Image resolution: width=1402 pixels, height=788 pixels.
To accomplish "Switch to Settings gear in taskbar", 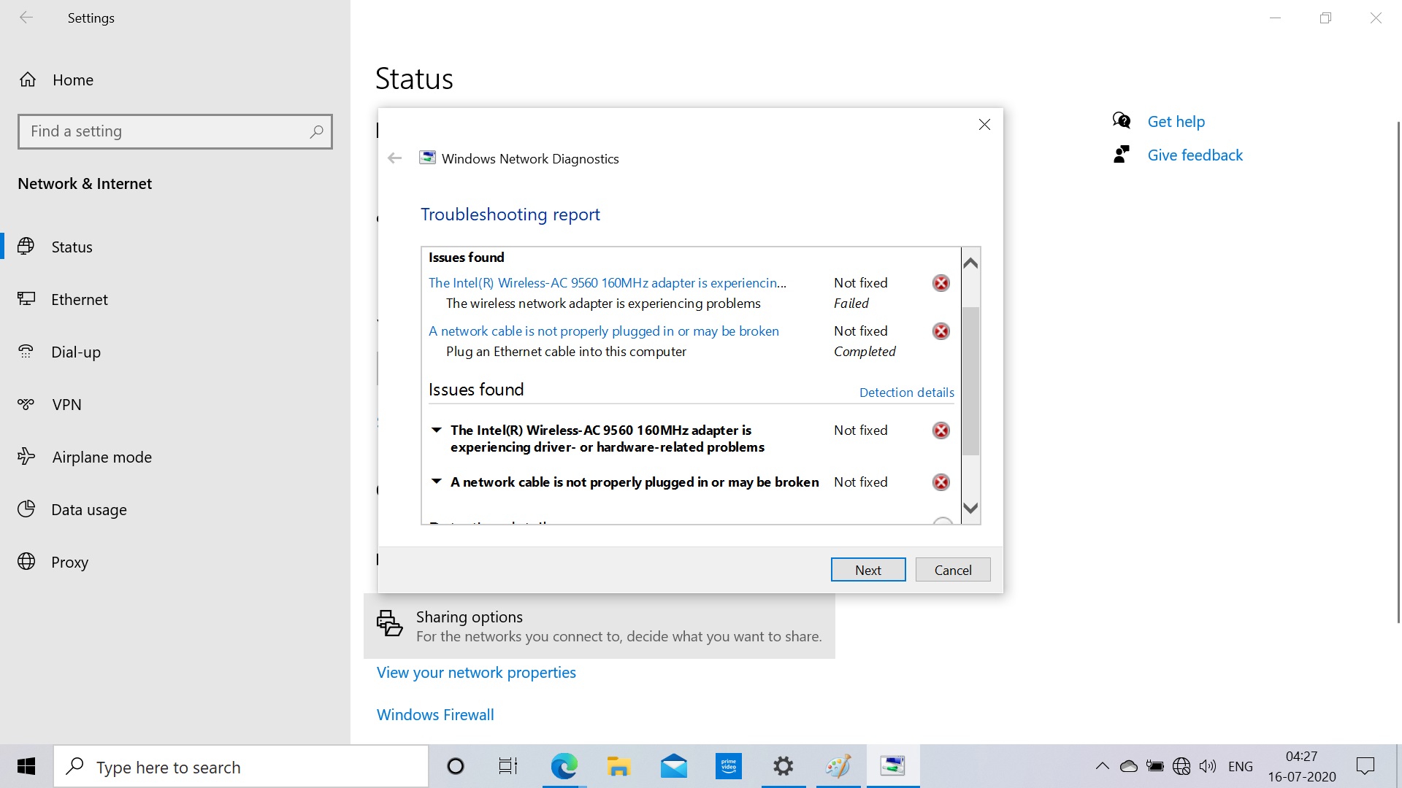I will click(x=784, y=766).
